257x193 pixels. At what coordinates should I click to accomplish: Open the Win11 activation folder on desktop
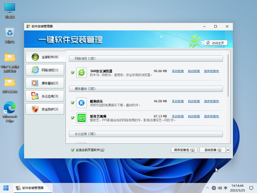tap(9, 62)
